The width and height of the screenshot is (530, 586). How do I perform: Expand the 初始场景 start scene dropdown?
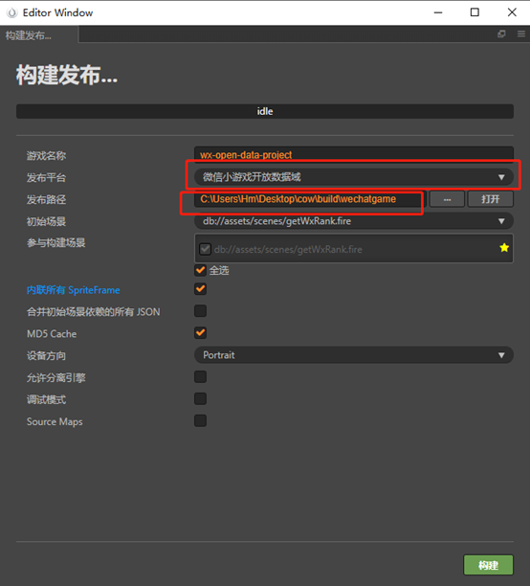pos(354,221)
